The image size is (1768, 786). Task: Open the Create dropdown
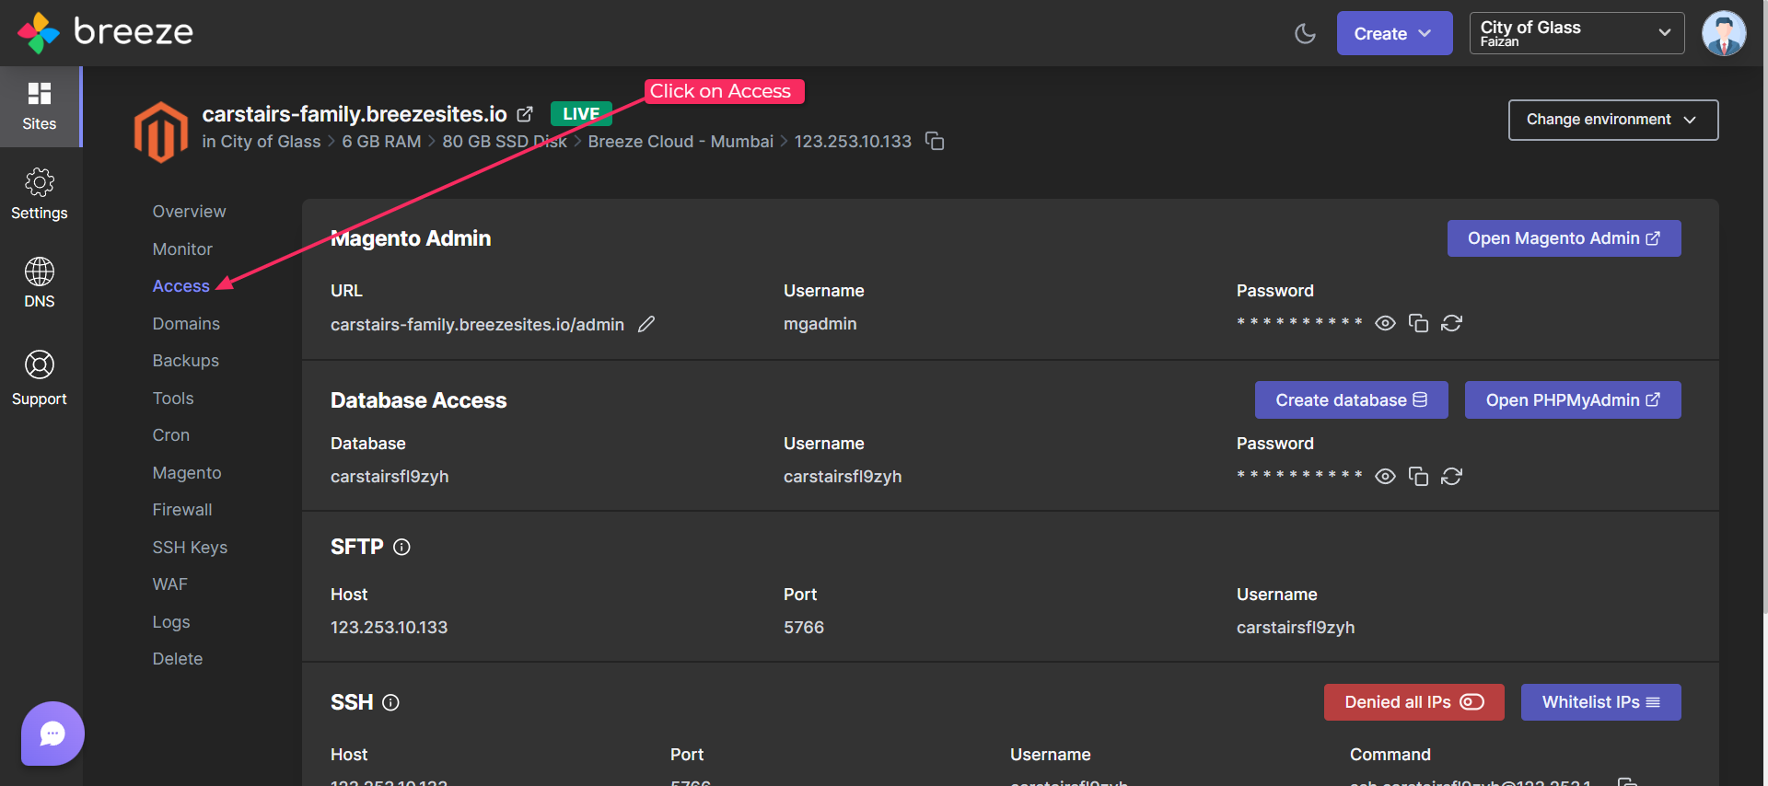[x=1394, y=33]
